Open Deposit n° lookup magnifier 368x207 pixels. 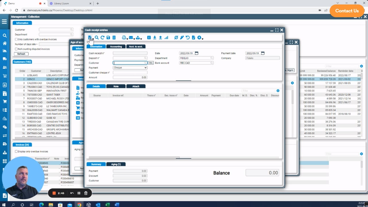(146, 58)
